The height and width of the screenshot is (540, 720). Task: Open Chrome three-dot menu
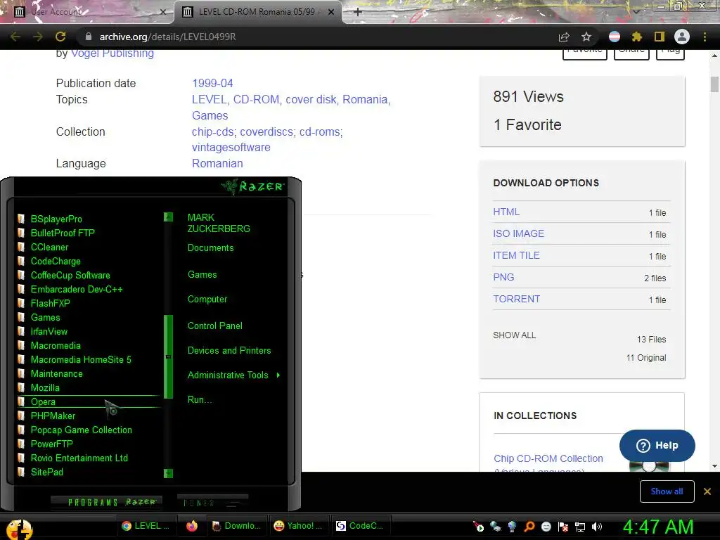(x=705, y=37)
